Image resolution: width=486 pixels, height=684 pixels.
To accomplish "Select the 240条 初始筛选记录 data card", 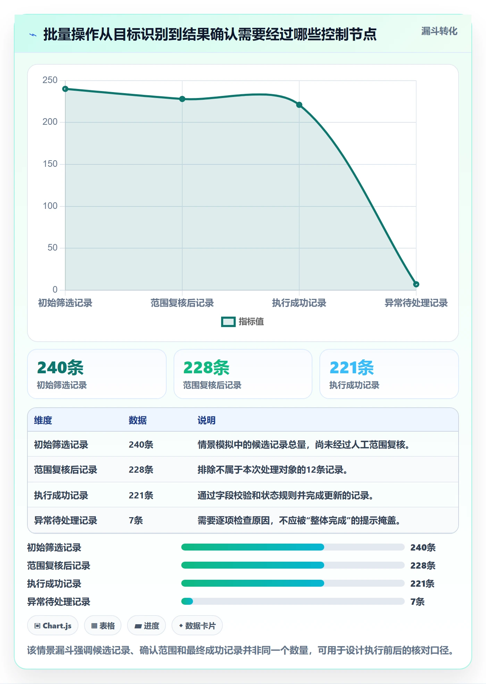I will tap(97, 374).
